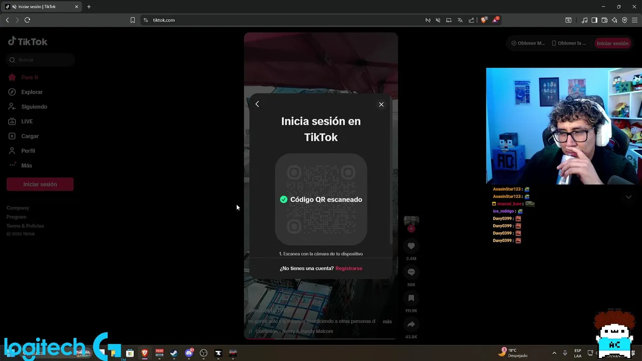Click the tray microphone icon
The height and width of the screenshot is (361, 642).
click(x=565, y=353)
